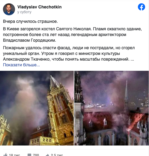Click the comment bubble icon
The image size is (149, 156).
pos(29,155)
